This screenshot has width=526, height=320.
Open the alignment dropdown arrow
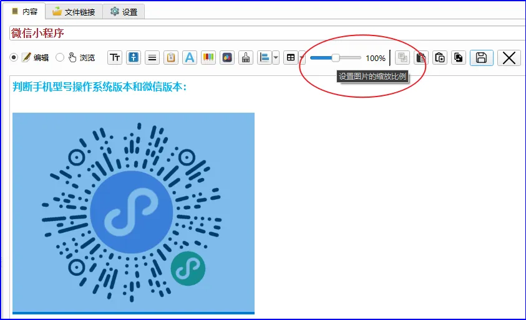276,57
